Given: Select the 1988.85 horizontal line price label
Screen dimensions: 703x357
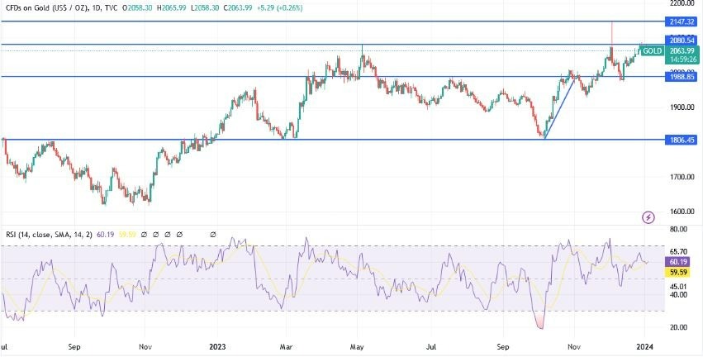Looking at the screenshot, I should pos(681,77).
